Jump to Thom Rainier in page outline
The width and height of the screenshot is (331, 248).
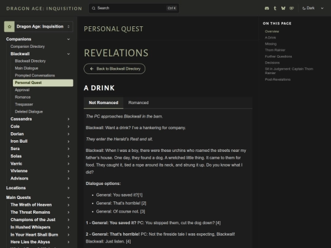(275, 50)
